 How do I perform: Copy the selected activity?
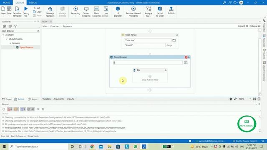tap(37, 12)
